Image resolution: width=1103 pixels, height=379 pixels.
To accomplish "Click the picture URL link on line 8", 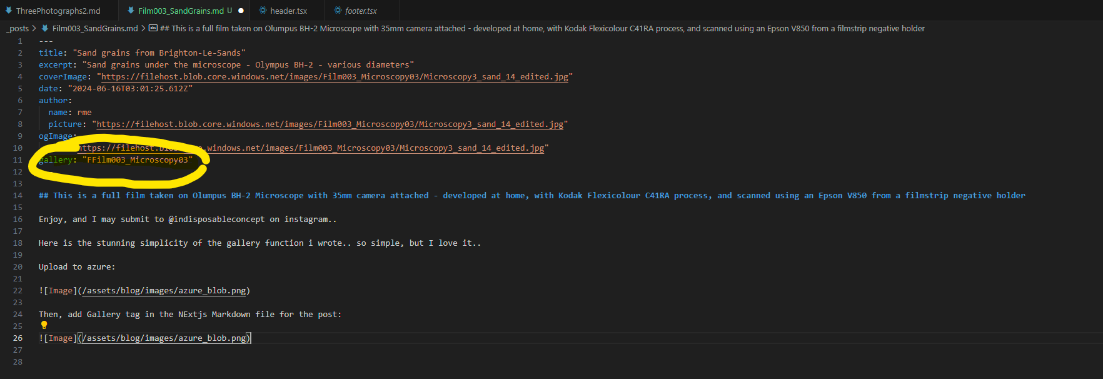I will point(330,124).
